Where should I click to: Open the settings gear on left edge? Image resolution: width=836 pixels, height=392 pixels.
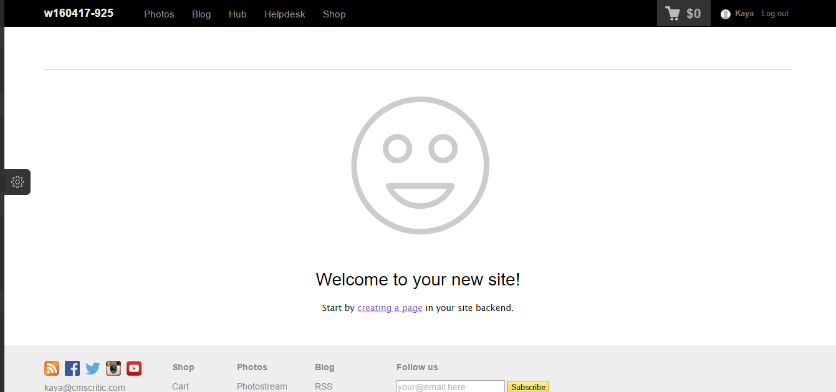17,181
